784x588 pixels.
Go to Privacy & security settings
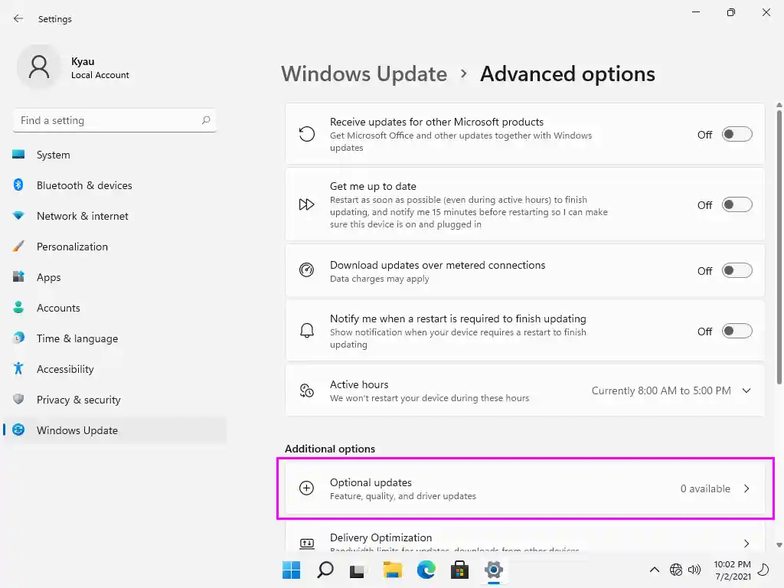[78, 400]
